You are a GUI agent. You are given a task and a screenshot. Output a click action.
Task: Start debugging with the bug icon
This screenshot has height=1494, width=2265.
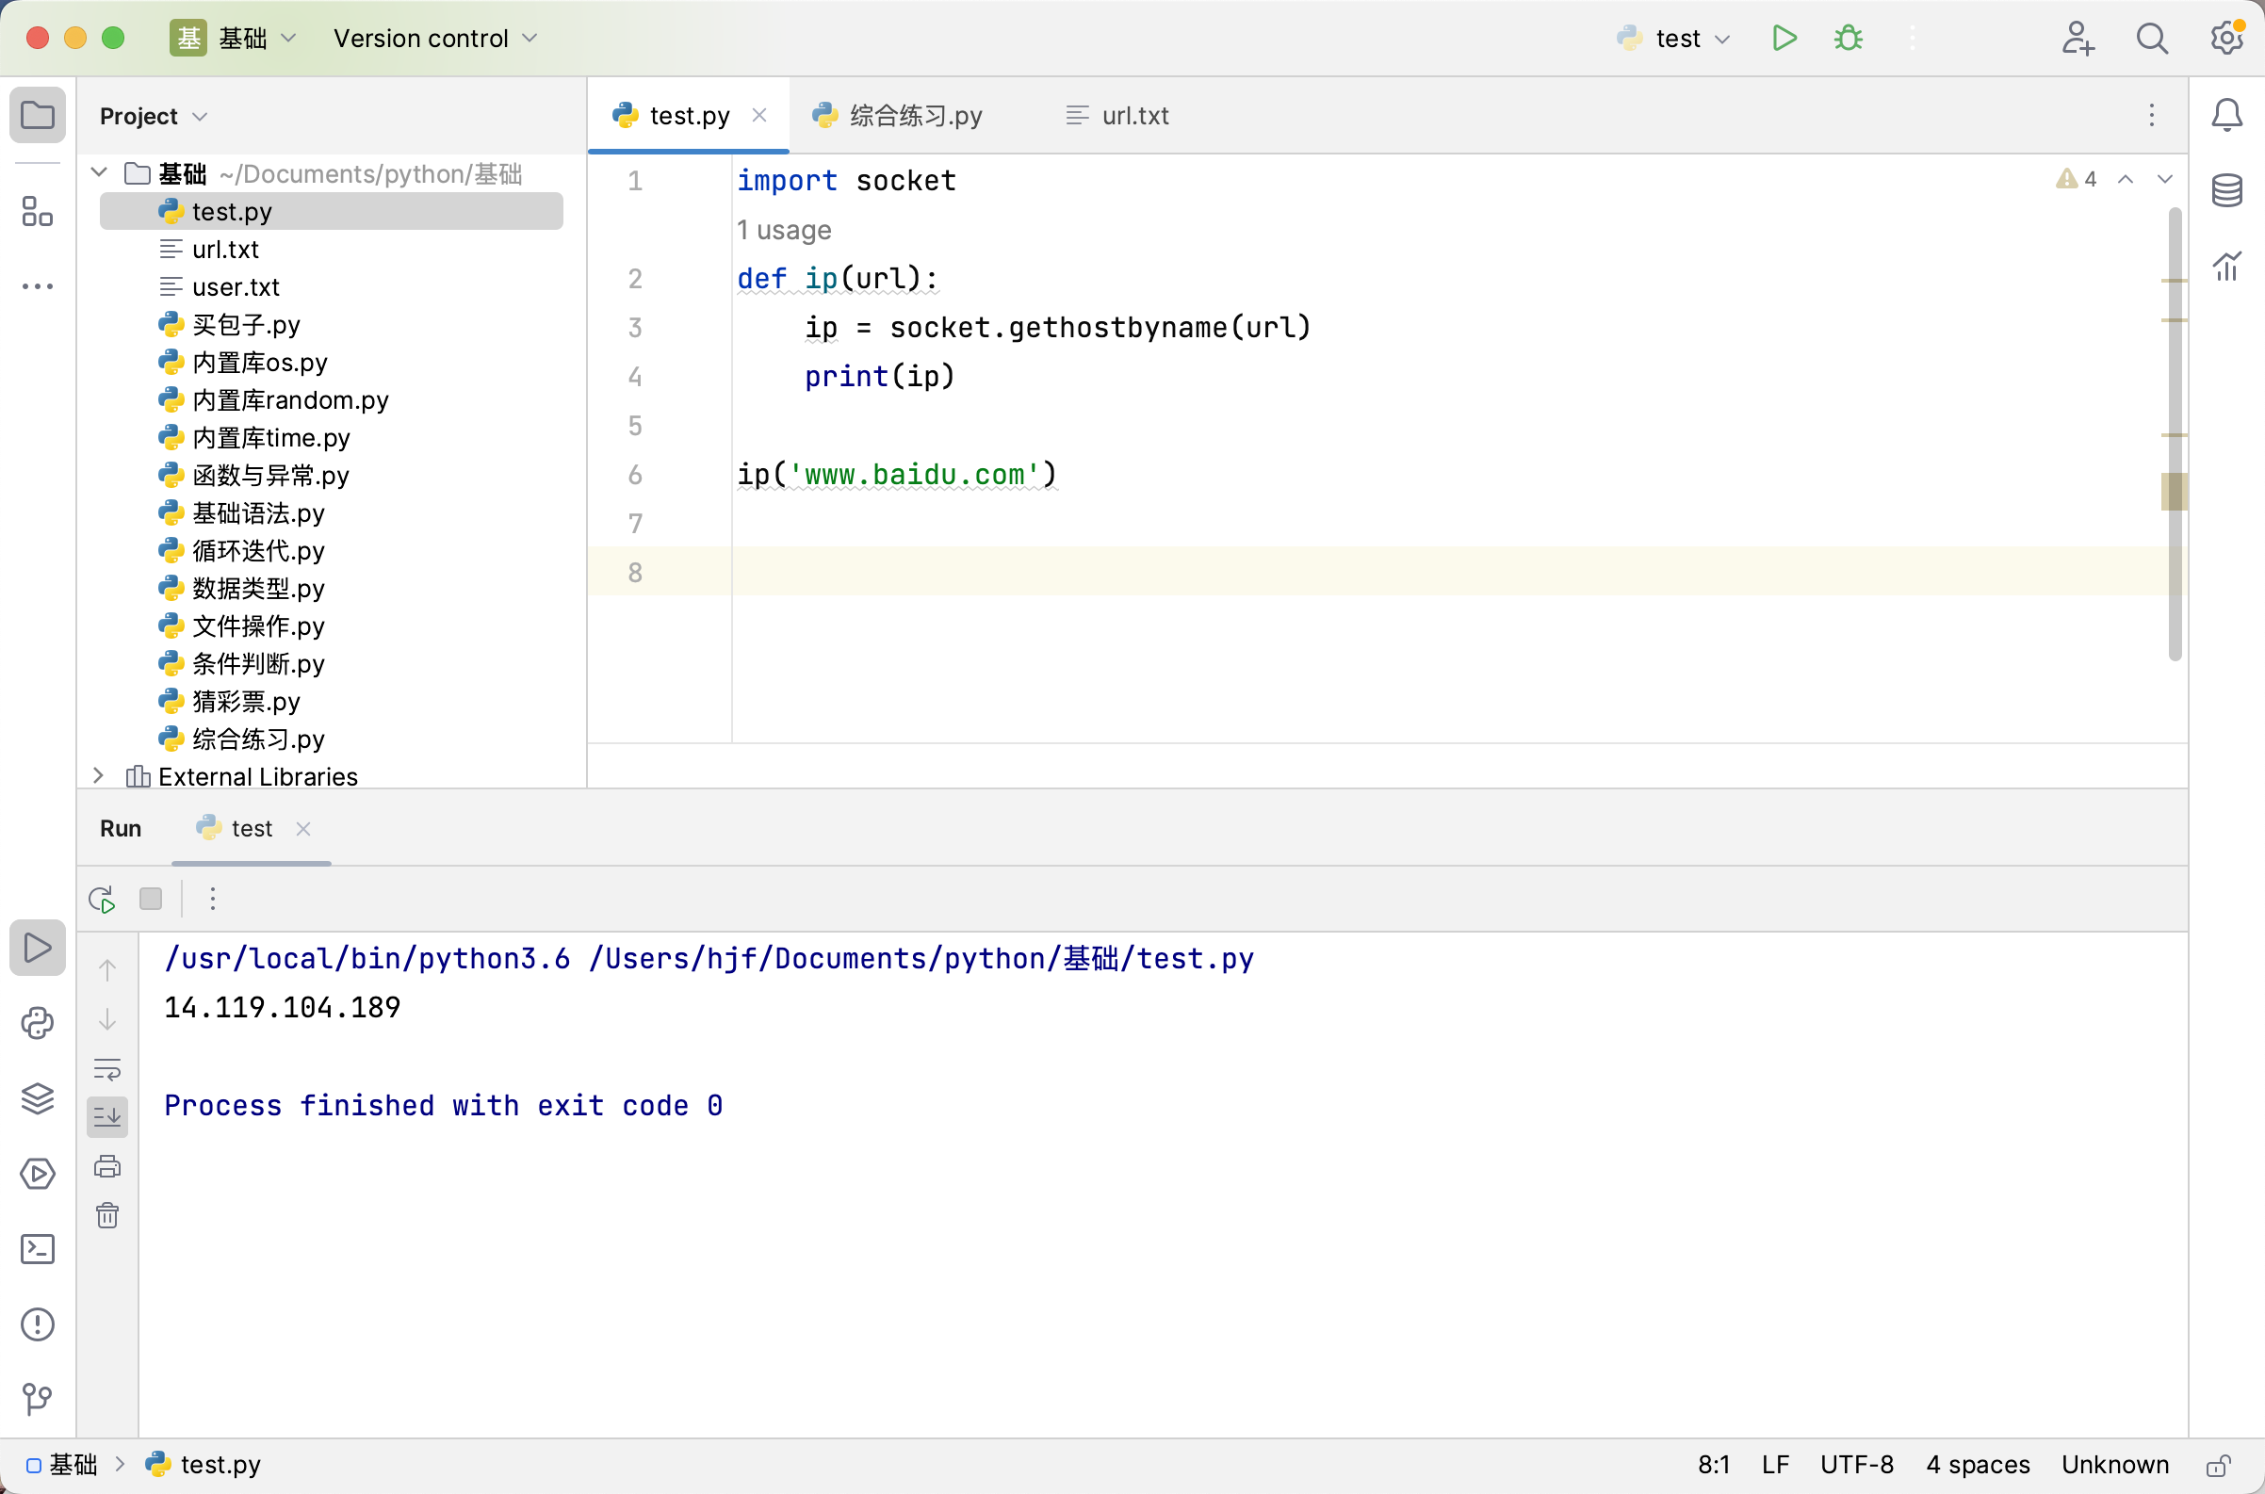click(x=1848, y=38)
